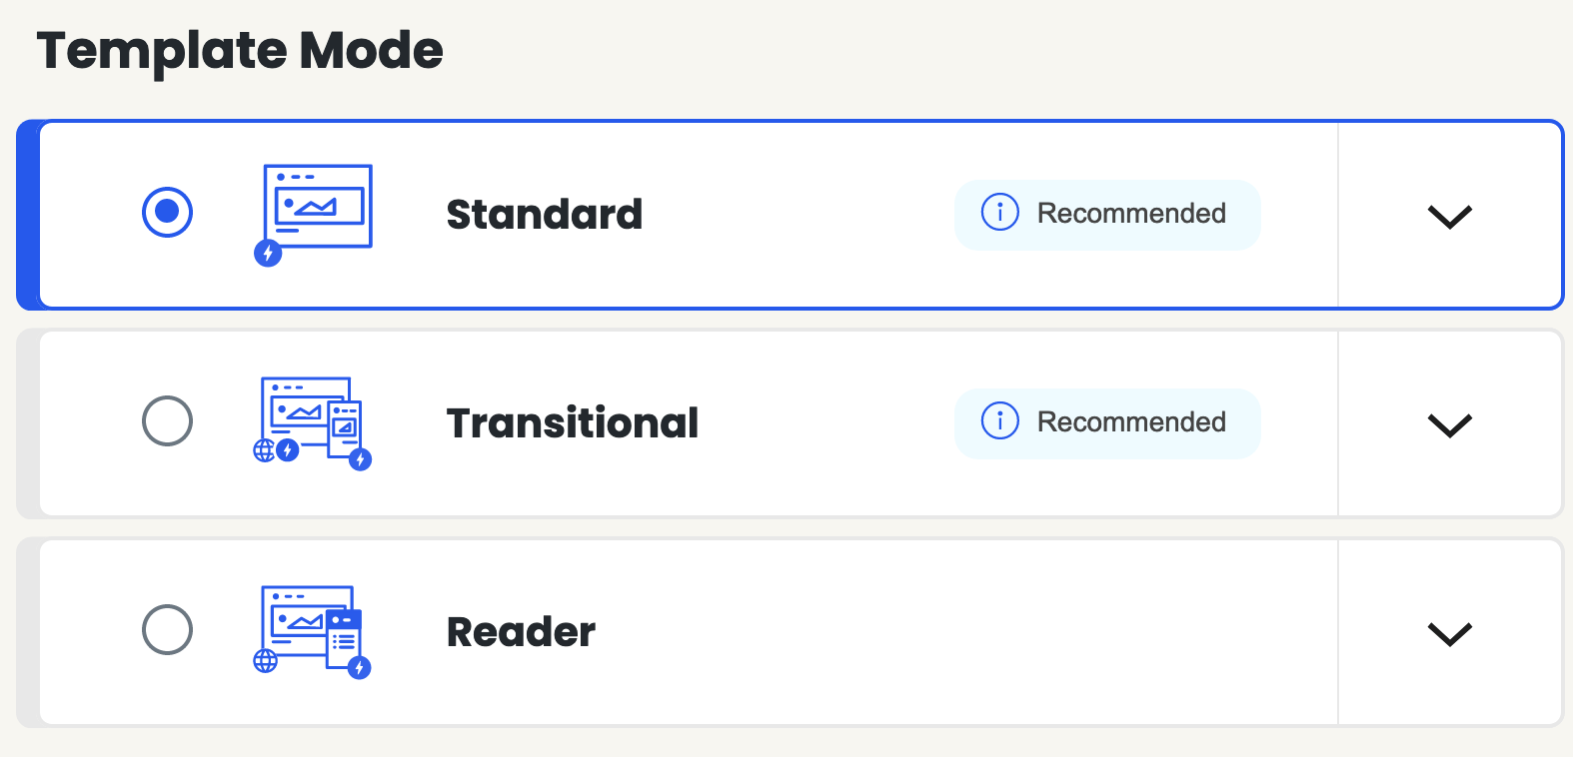
Task: Click the Template Mode heading
Action: tap(240, 51)
